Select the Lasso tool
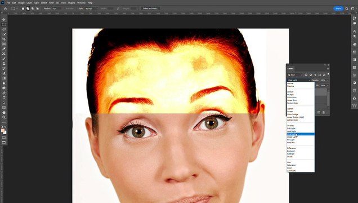The height and width of the screenshot is (203, 358). tap(4, 29)
